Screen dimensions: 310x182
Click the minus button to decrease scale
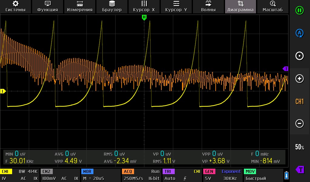pyautogui.click(x=299, y=123)
